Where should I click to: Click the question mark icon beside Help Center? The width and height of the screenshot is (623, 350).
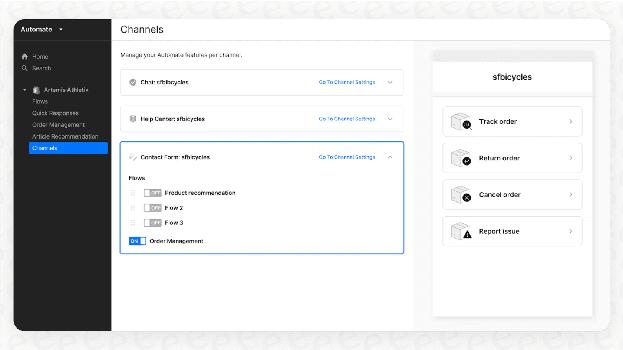click(133, 119)
